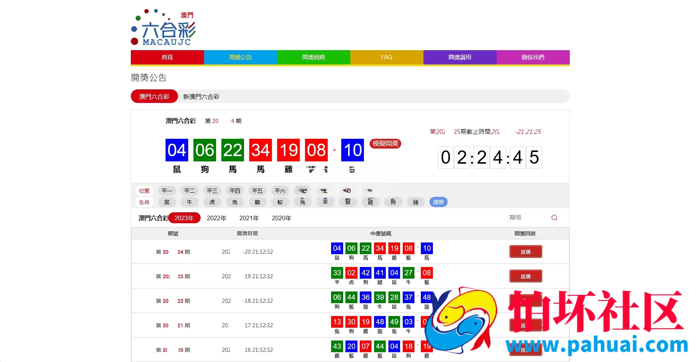Switch to the 2020年 year tab
This screenshot has width=698, height=362.
click(x=282, y=218)
